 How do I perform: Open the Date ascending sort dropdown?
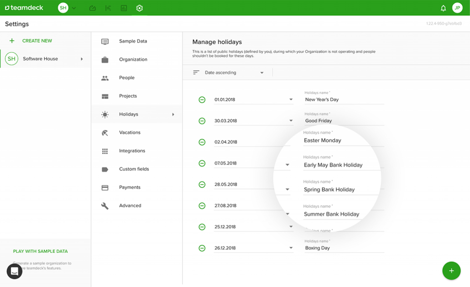[234, 73]
